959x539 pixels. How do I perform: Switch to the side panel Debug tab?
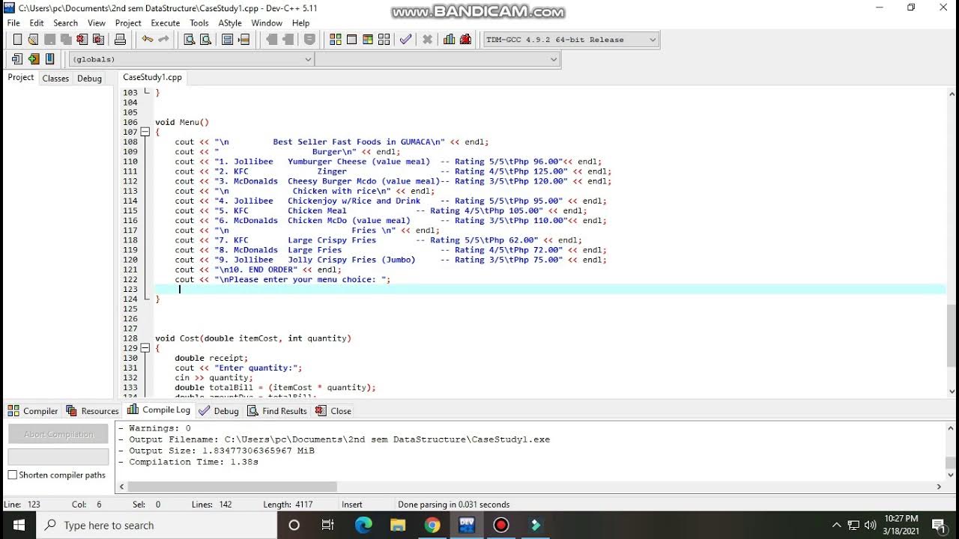89,78
